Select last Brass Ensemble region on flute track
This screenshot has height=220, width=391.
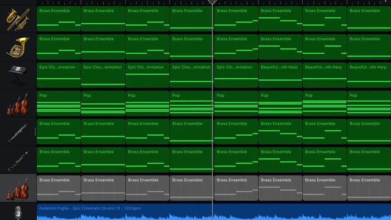coord(369,132)
